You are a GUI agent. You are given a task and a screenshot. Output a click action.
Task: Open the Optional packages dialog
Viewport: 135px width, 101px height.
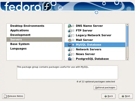pos(105,88)
